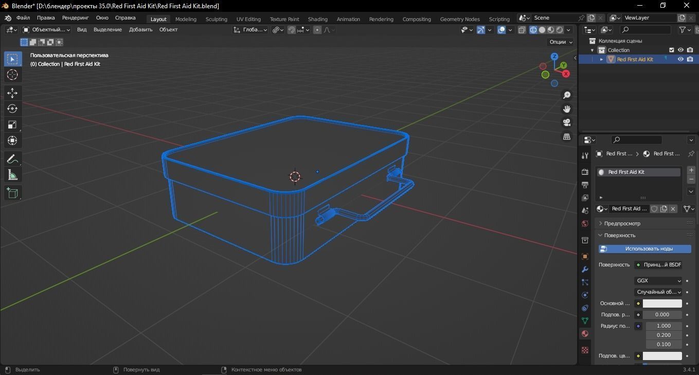Open the Options dropdown in viewport
Viewport: 699px width, 375px height.
pos(561,42)
